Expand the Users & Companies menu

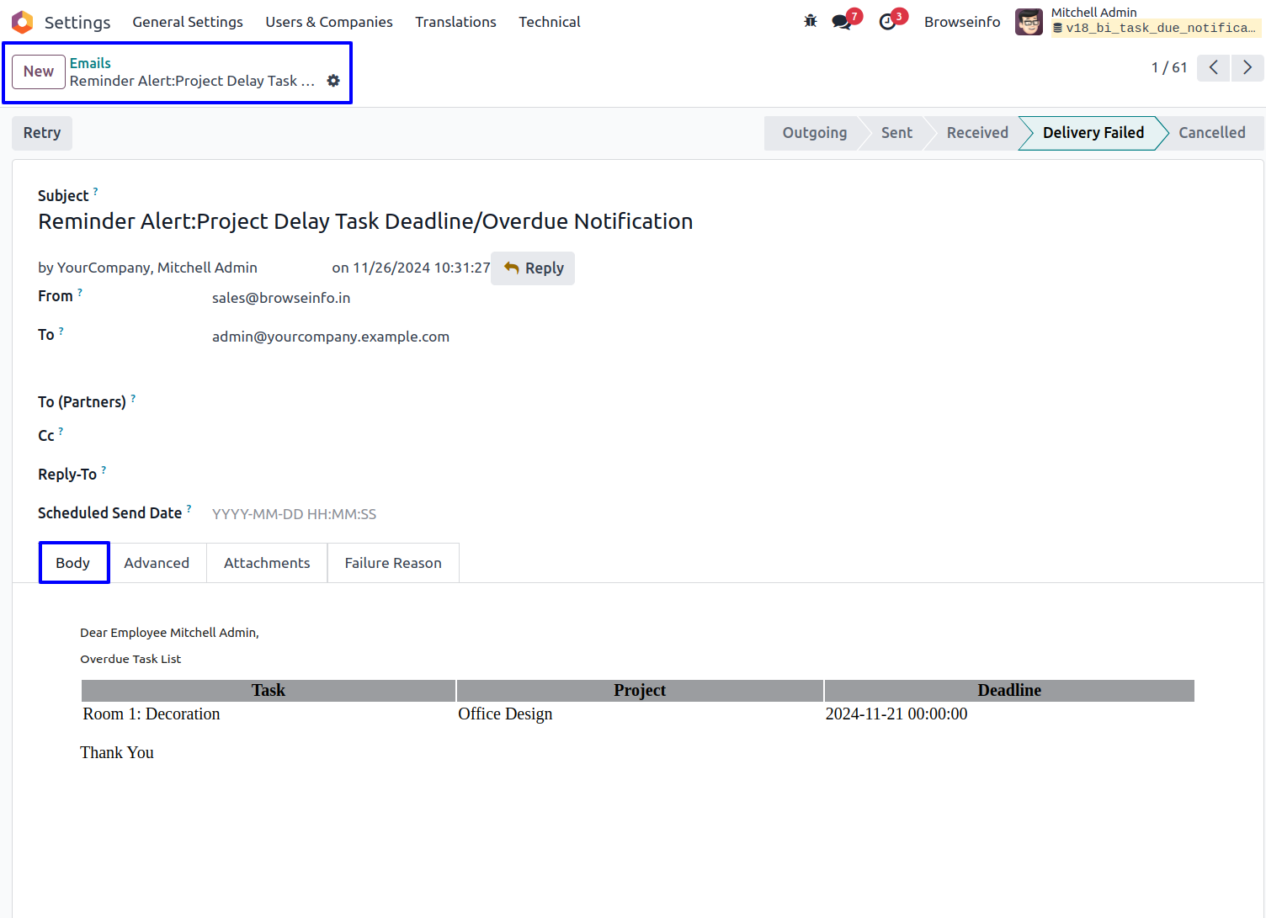pos(329,22)
